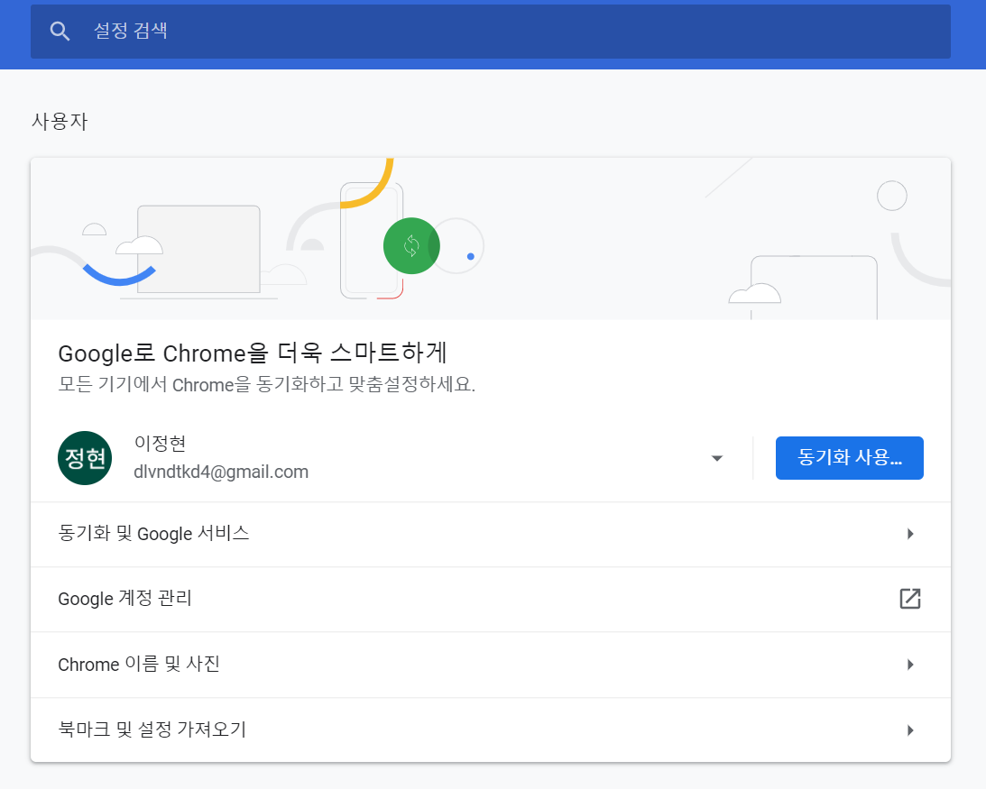Click the 동기화 사용 button
This screenshot has height=789, width=986.
[x=849, y=458]
